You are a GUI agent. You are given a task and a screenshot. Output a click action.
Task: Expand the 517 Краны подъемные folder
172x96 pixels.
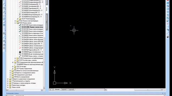(x=13, y=69)
